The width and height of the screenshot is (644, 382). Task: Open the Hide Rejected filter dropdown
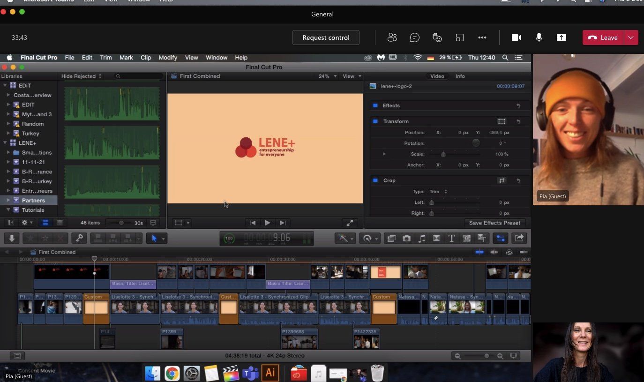(x=82, y=76)
